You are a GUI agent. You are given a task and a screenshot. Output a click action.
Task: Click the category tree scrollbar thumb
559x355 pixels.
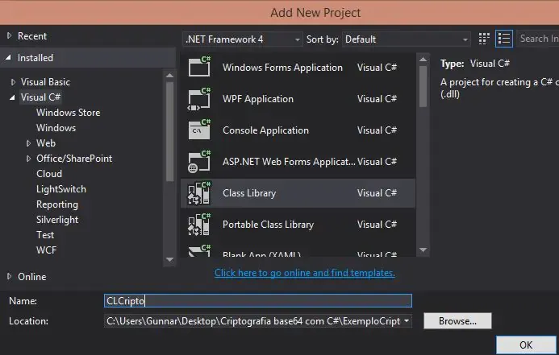pos(169,131)
